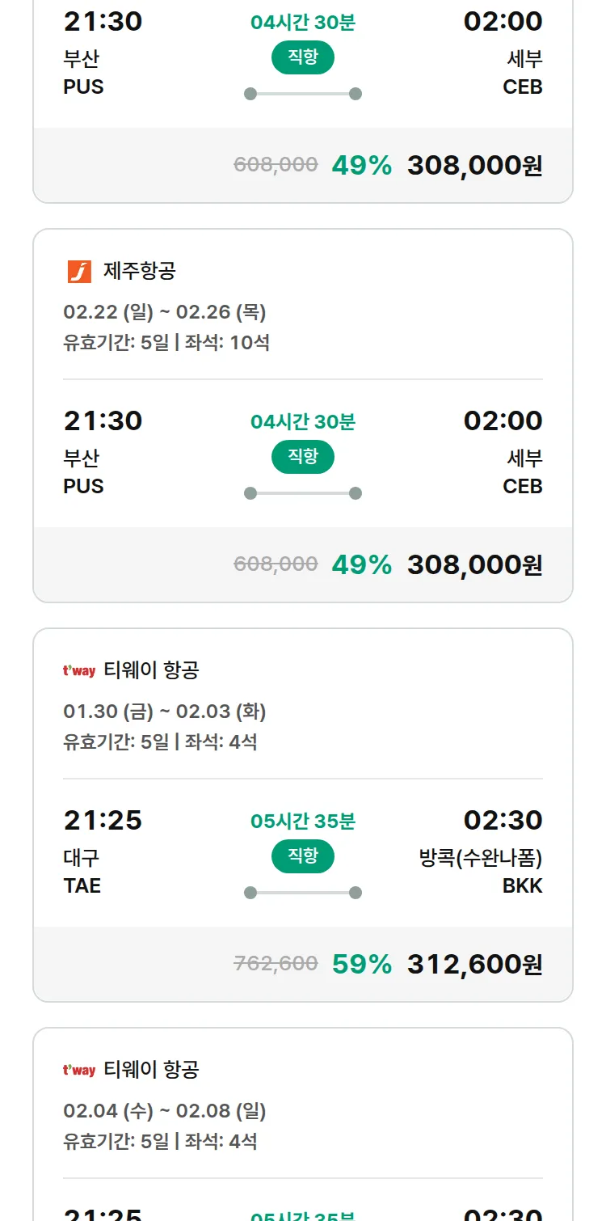The height and width of the screenshot is (1221, 606).
Task: Open the 02.04 (수) ~ 02.08 (일) date range
Action: (165, 1110)
